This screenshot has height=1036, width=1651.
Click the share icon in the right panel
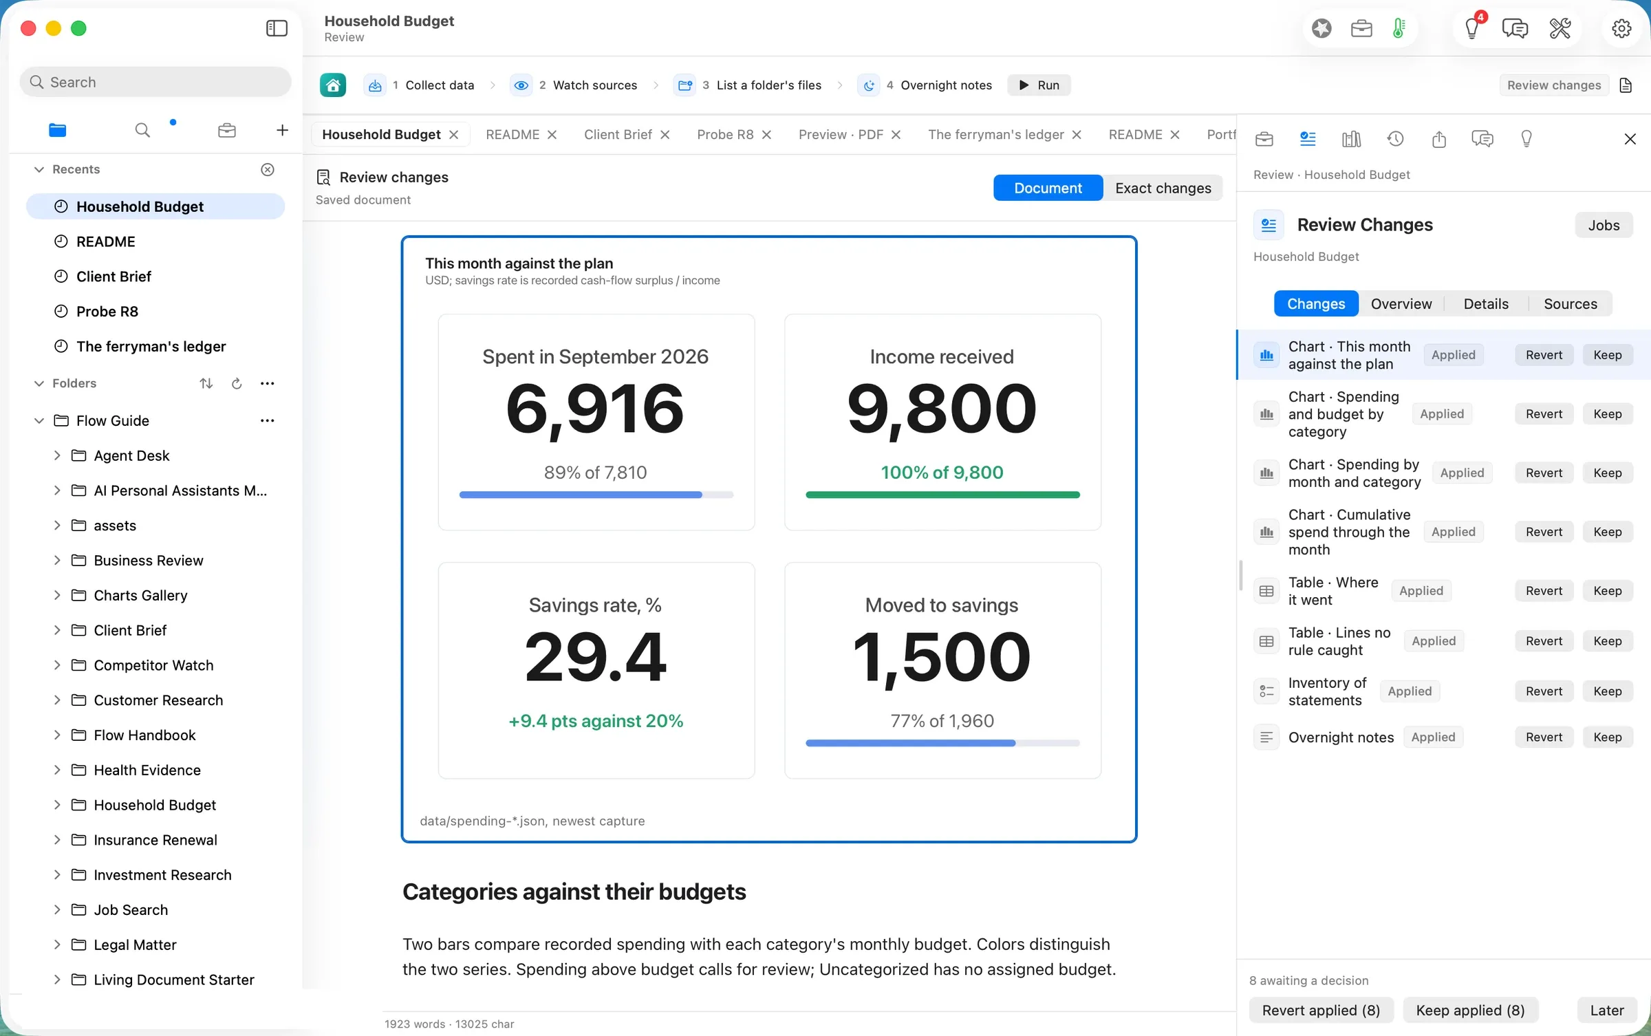click(x=1439, y=139)
